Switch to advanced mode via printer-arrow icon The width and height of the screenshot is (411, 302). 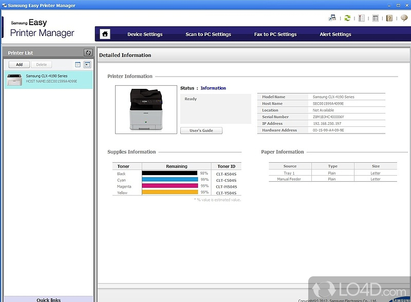pyautogui.click(x=332, y=18)
